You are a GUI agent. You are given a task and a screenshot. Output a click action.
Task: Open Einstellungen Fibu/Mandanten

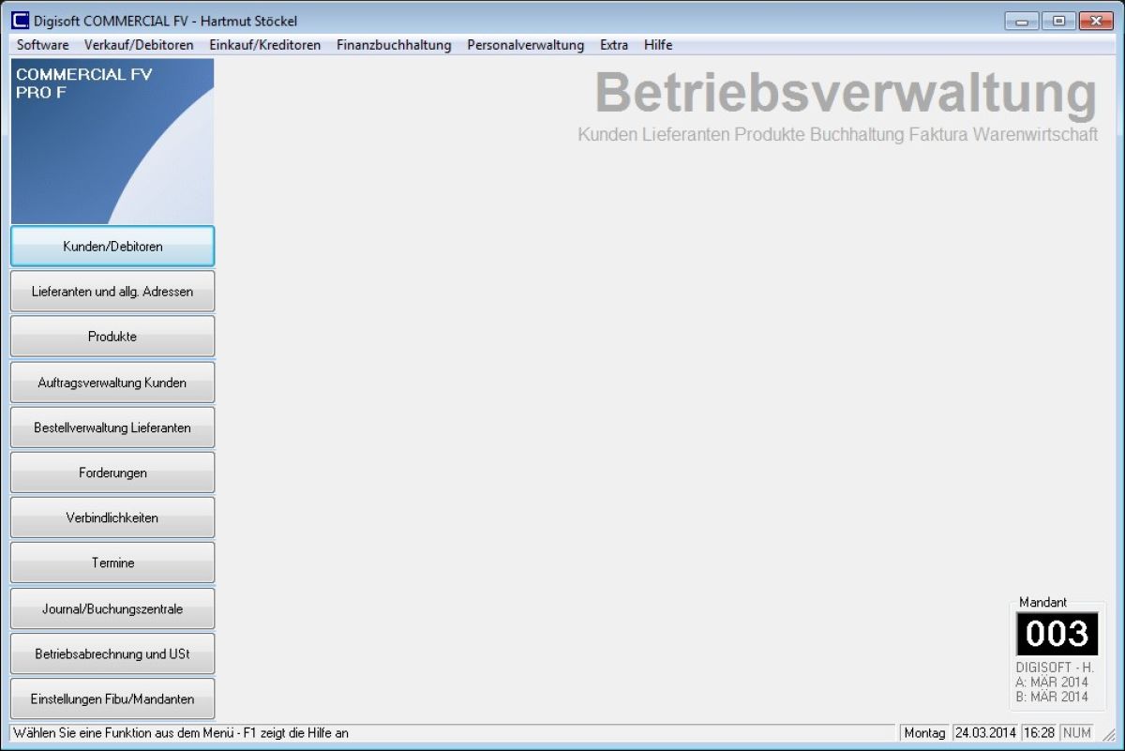coord(112,698)
